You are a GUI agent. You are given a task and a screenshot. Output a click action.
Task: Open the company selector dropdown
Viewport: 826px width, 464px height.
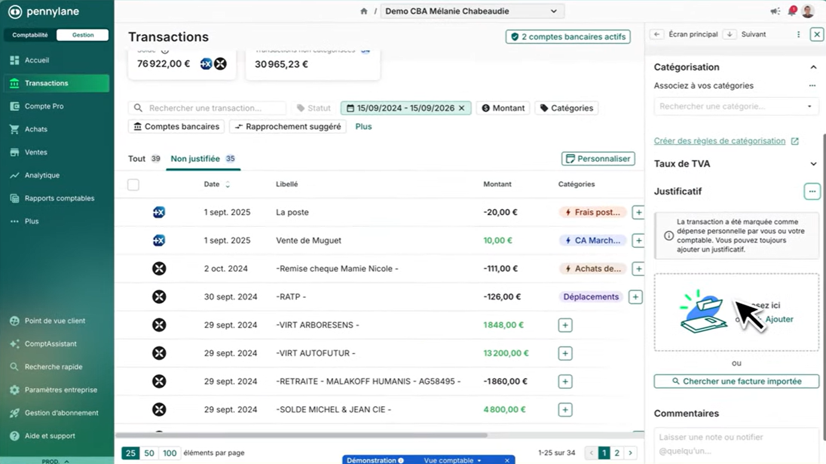pos(472,11)
